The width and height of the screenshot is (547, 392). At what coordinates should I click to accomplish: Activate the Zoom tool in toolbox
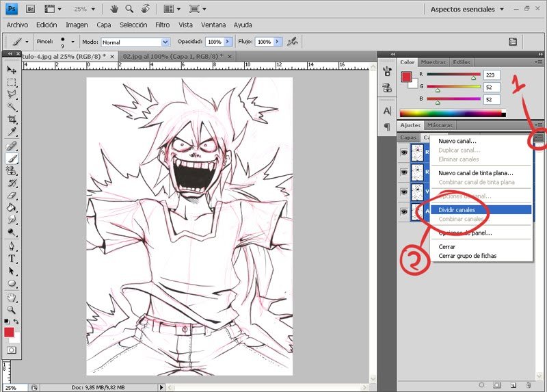point(12,310)
